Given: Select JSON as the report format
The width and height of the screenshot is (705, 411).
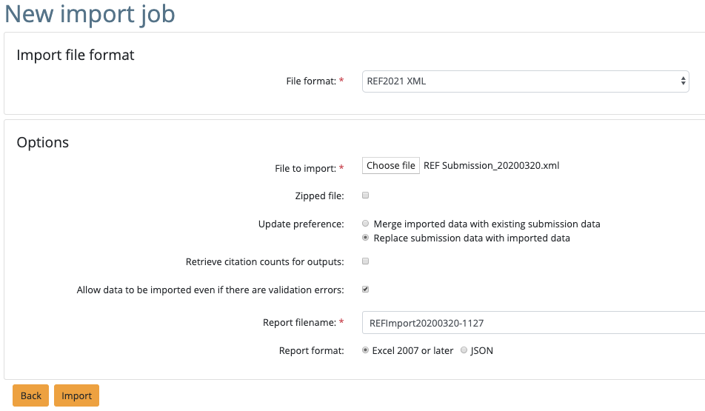Looking at the screenshot, I should tap(464, 351).
